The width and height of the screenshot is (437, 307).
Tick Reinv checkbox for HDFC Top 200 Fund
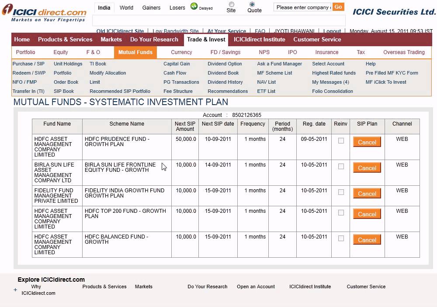pos(341,213)
